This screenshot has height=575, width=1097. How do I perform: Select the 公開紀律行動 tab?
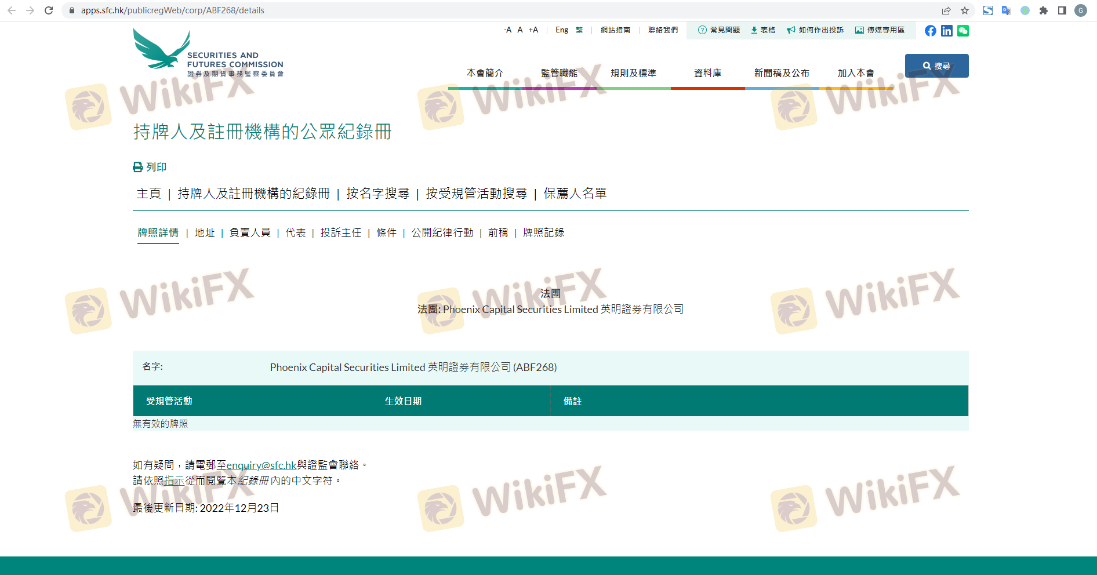click(442, 232)
